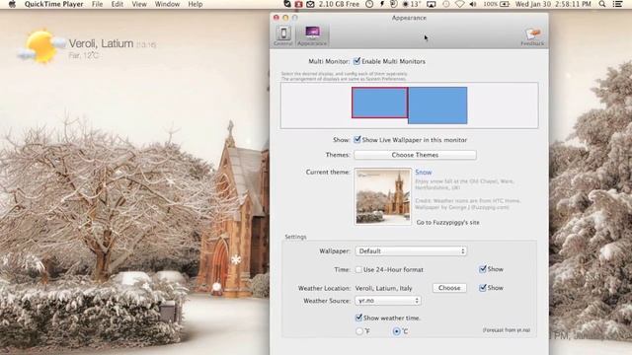Click the lightning bolt menu bar icon
The height and width of the screenshot is (355, 632).
point(382,4)
